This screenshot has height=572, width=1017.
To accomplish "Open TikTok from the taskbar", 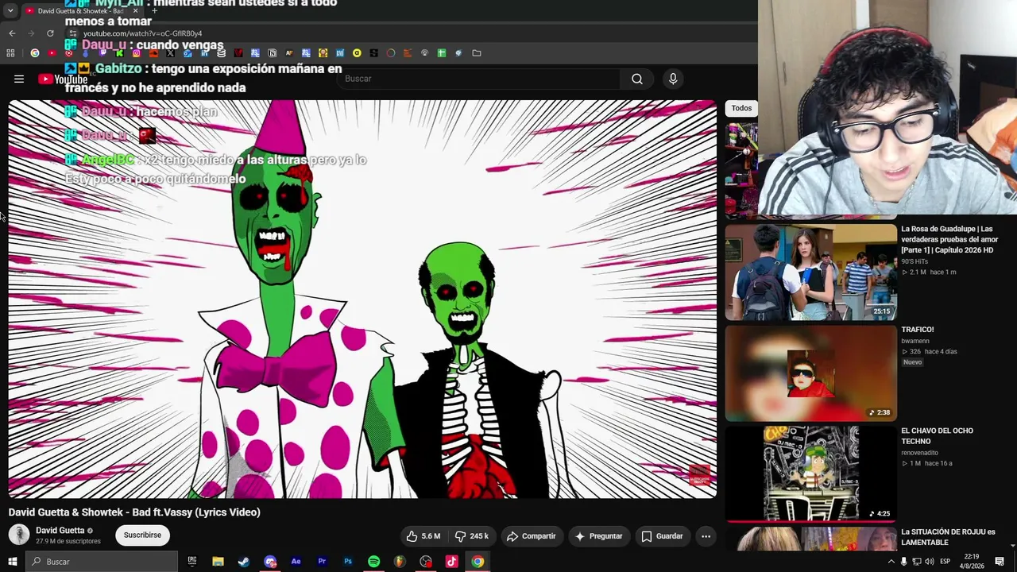I will [x=451, y=562].
